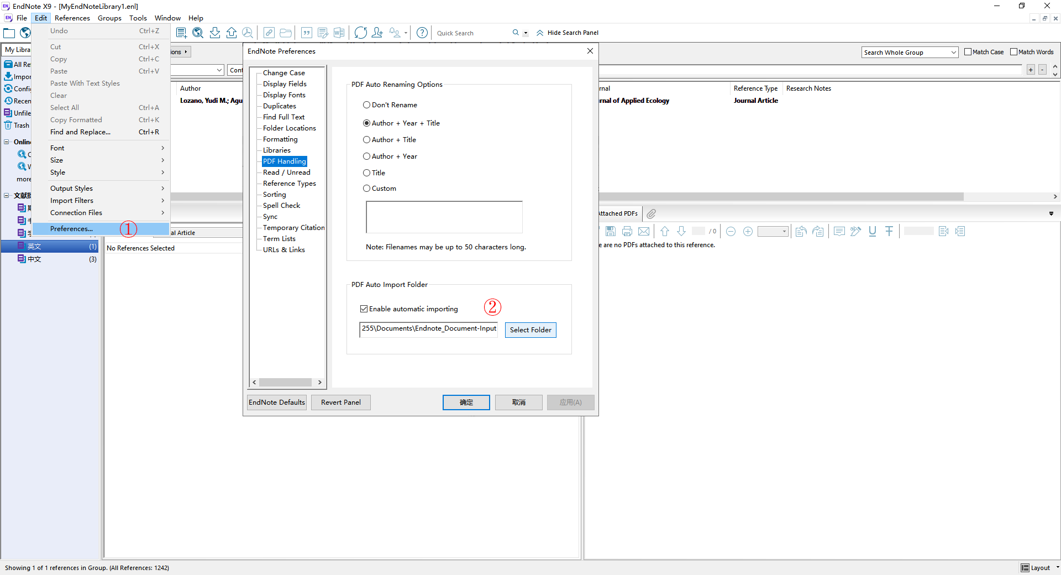
Task: Click the PDF underline text icon
Action: point(873,231)
